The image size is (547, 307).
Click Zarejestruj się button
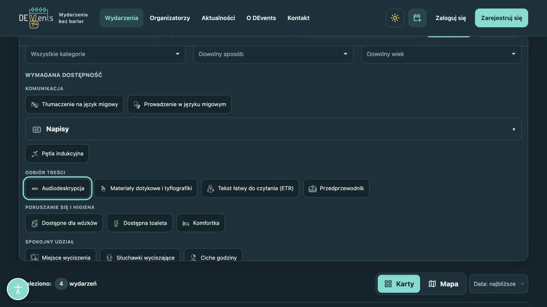click(x=502, y=18)
